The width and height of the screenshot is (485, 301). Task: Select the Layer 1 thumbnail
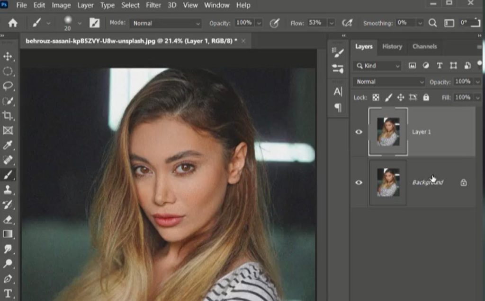click(x=388, y=132)
